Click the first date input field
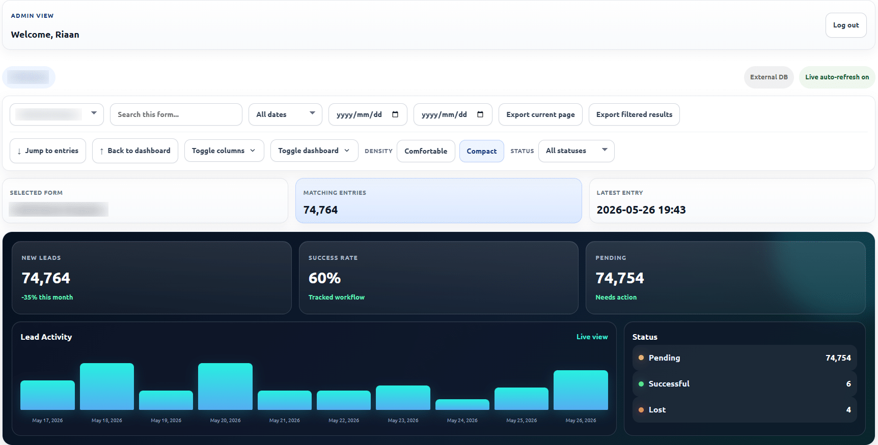The image size is (878, 445). point(368,114)
